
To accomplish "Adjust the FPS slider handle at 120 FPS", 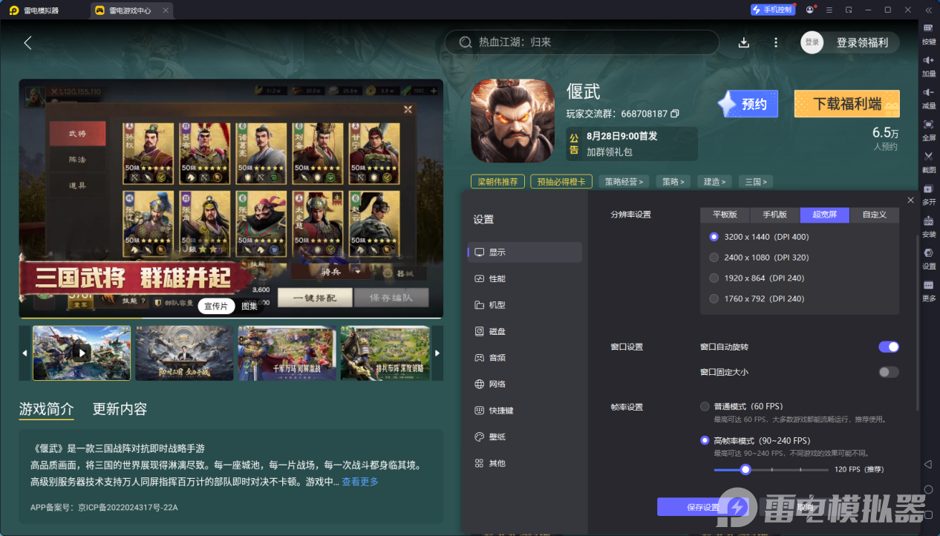I will pos(745,469).
